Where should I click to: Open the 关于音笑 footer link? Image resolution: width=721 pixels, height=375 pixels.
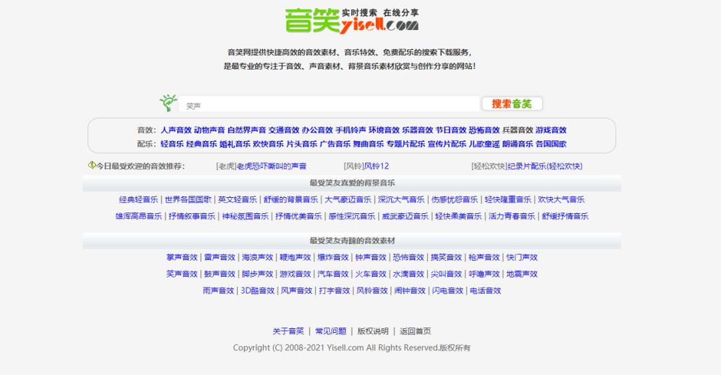pyautogui.click(x=288, y=331)
